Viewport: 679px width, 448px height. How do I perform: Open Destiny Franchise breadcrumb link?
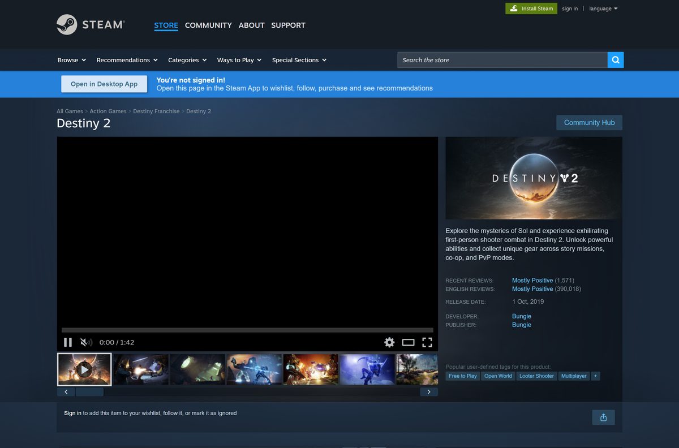pyautogui.click(x=156, y=111)
